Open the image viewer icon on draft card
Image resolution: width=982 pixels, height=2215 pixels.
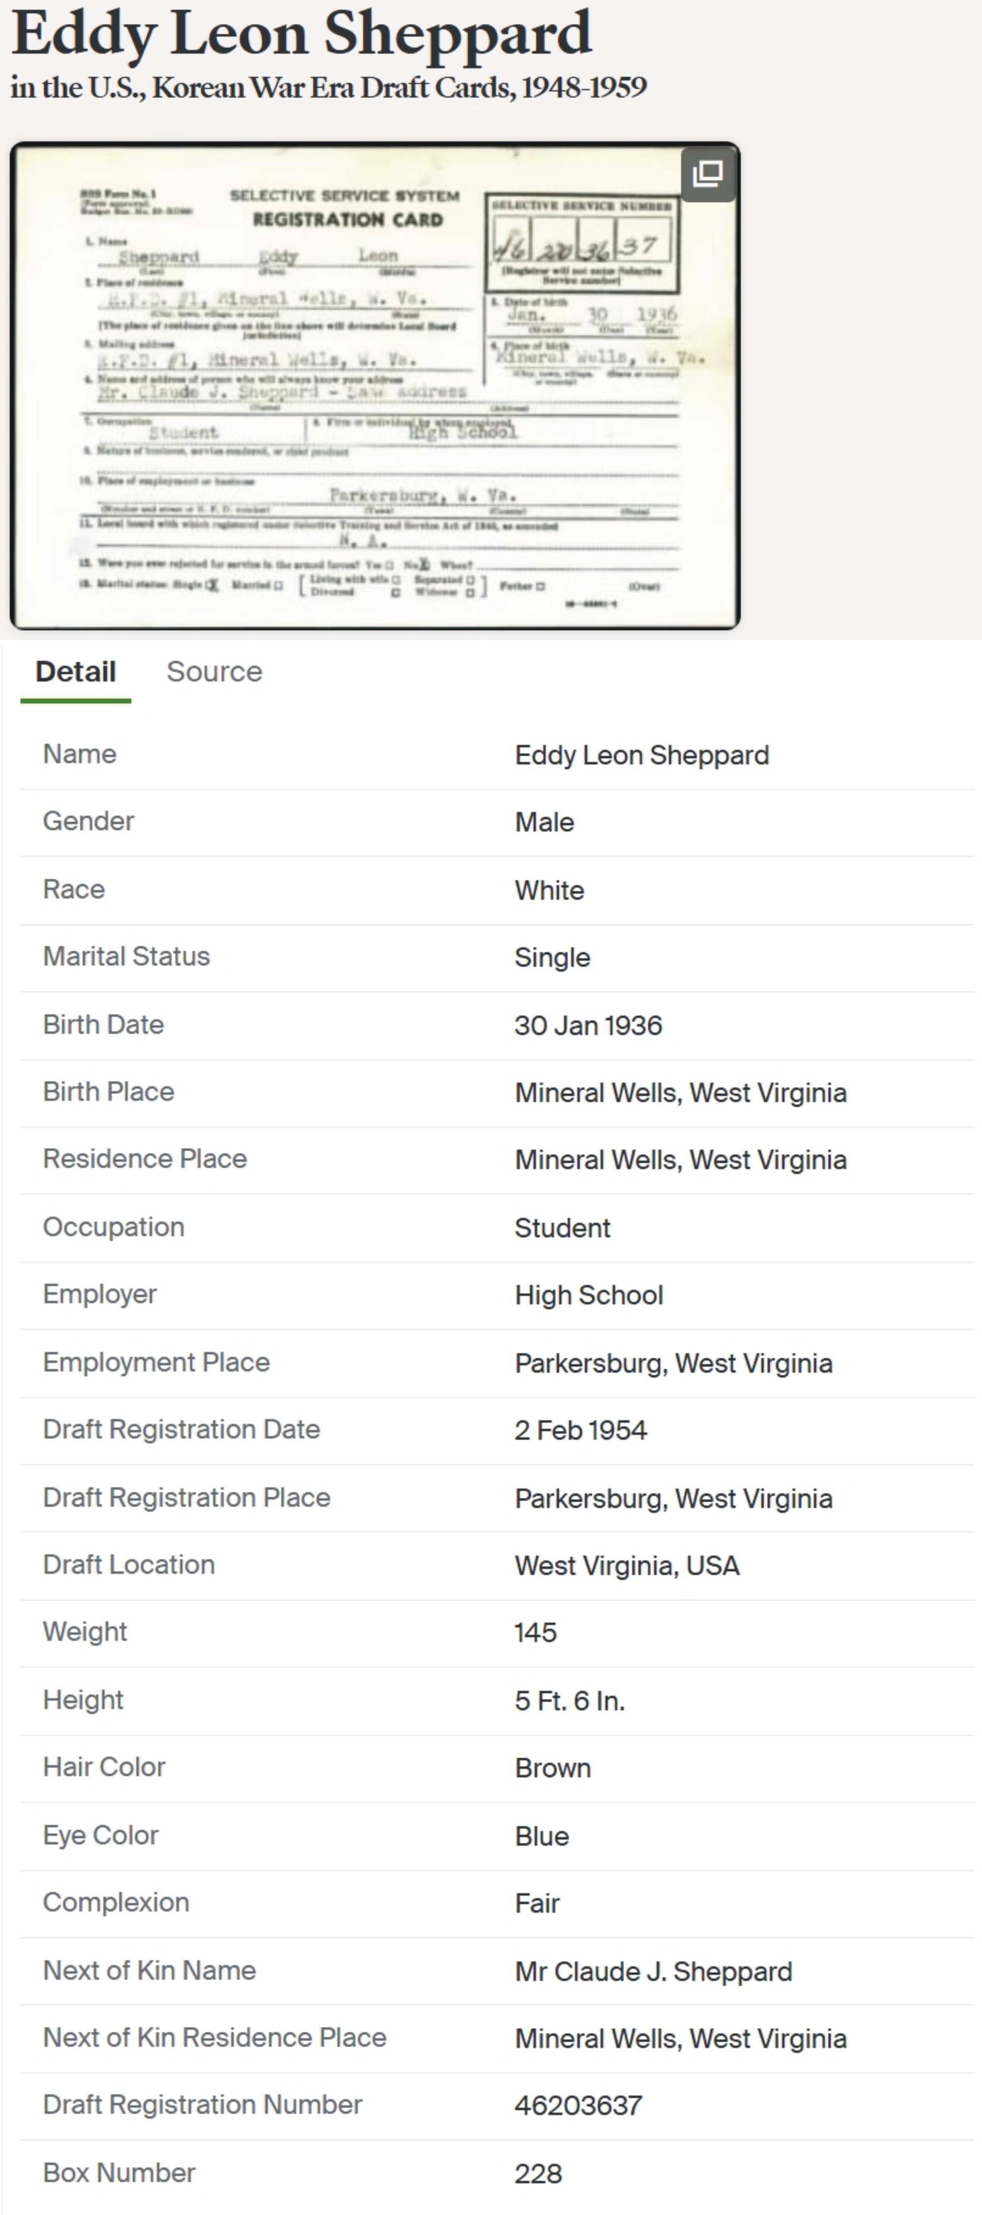(x=707, y=174)
